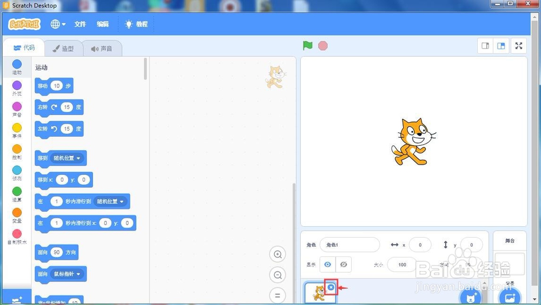Click the red stop button

coord(322,45)
